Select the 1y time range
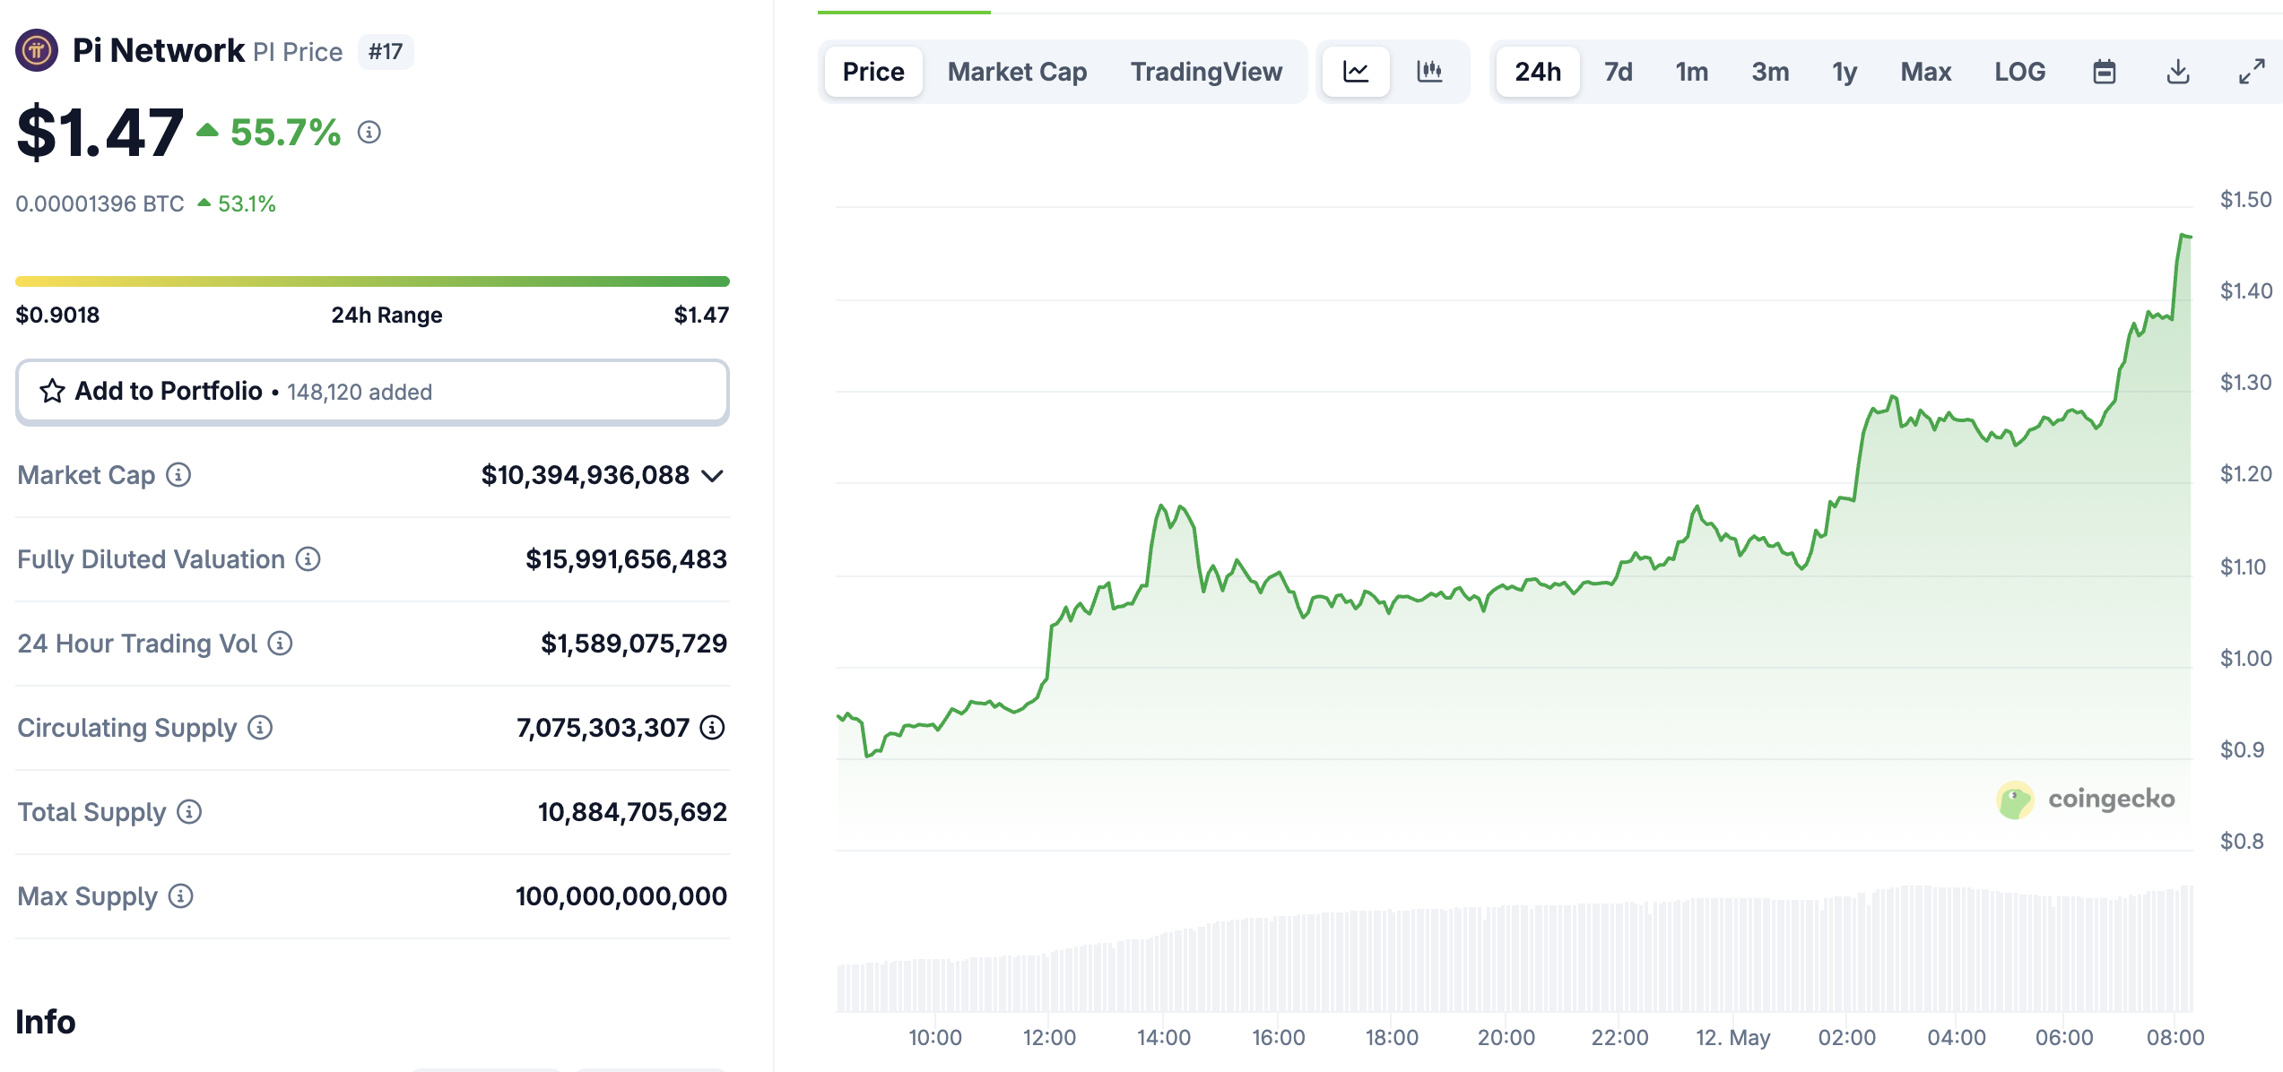 (x=1845, y=72)
